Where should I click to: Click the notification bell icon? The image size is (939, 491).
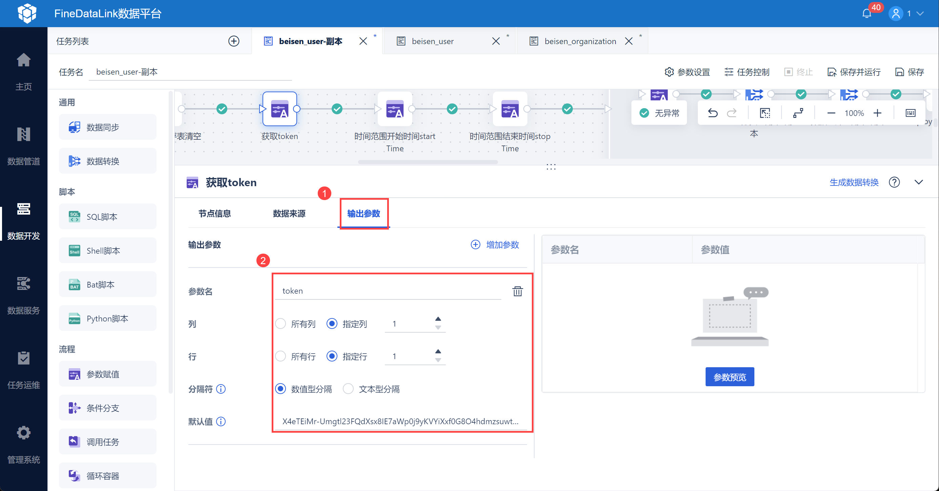867,14
